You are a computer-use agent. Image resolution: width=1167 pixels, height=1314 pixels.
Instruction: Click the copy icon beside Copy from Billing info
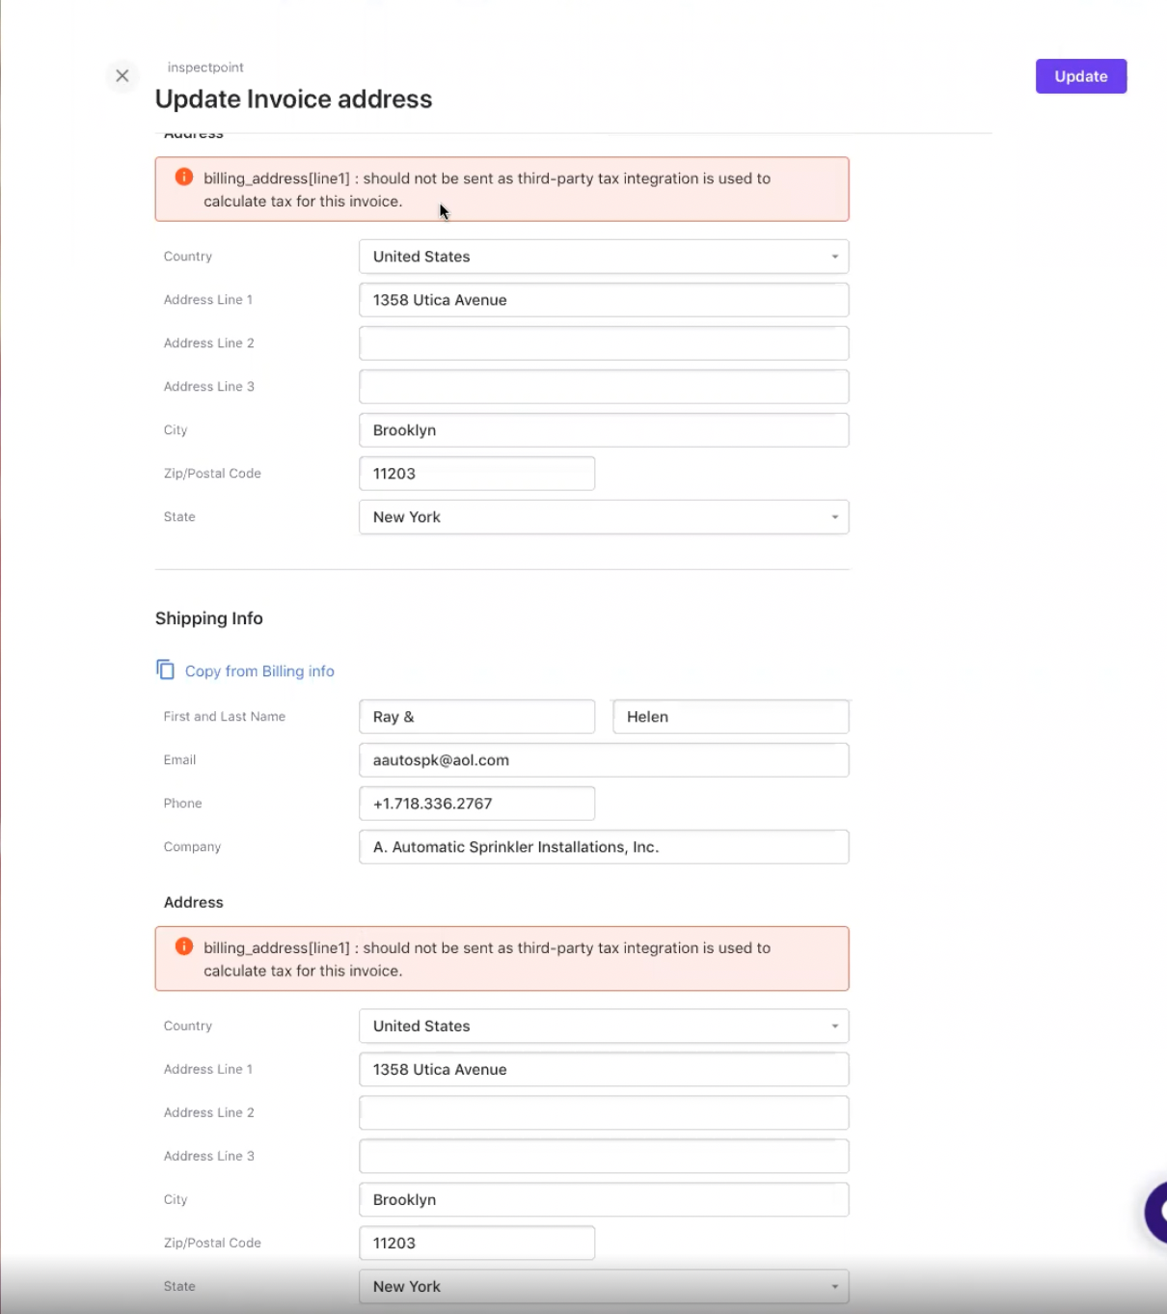166,670
